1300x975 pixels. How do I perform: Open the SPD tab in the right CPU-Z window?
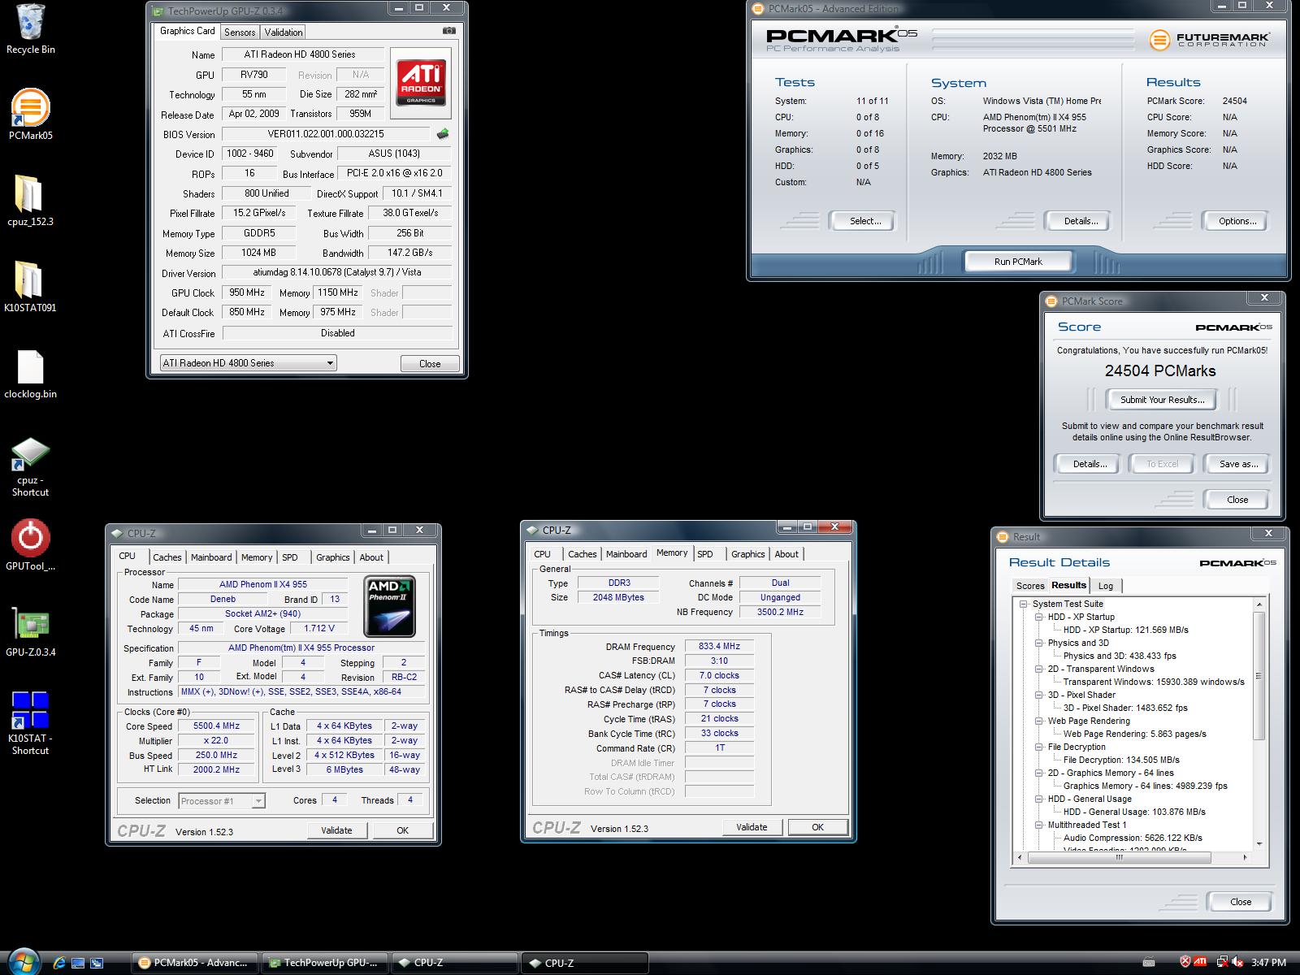point(705,554)
